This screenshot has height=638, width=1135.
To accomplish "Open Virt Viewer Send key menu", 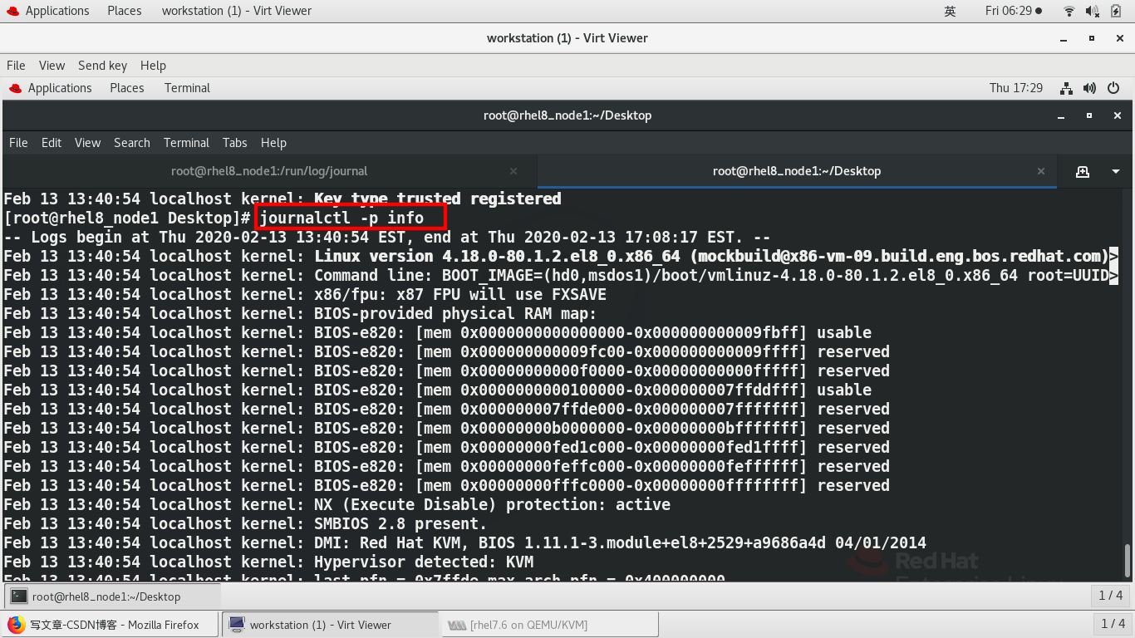I will point(102,66).
